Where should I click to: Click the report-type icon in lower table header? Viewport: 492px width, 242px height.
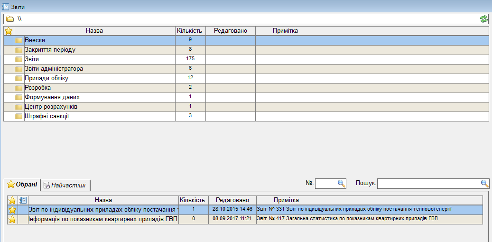[23, 200]
